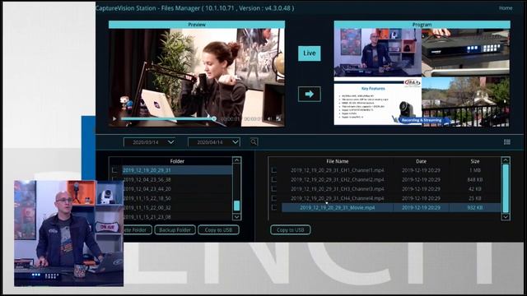Viewport: 527px width, 296px height.
Task: Select file 2019_12_19_20_29_31_CH2_Channel2.mp4
Action: 337,179
